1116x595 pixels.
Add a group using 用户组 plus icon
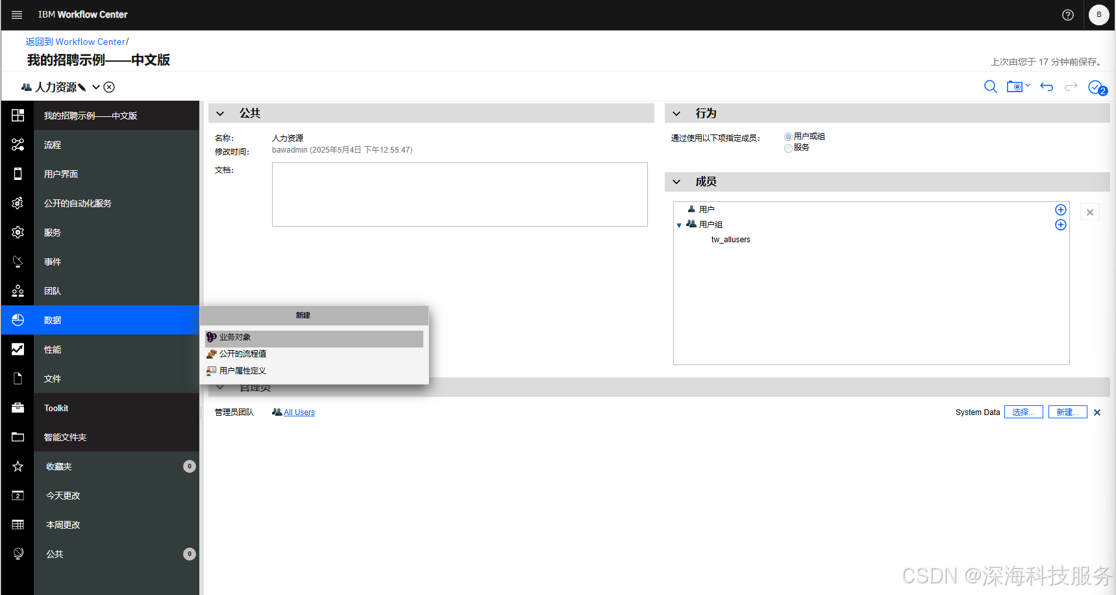tap(1061, 225)
